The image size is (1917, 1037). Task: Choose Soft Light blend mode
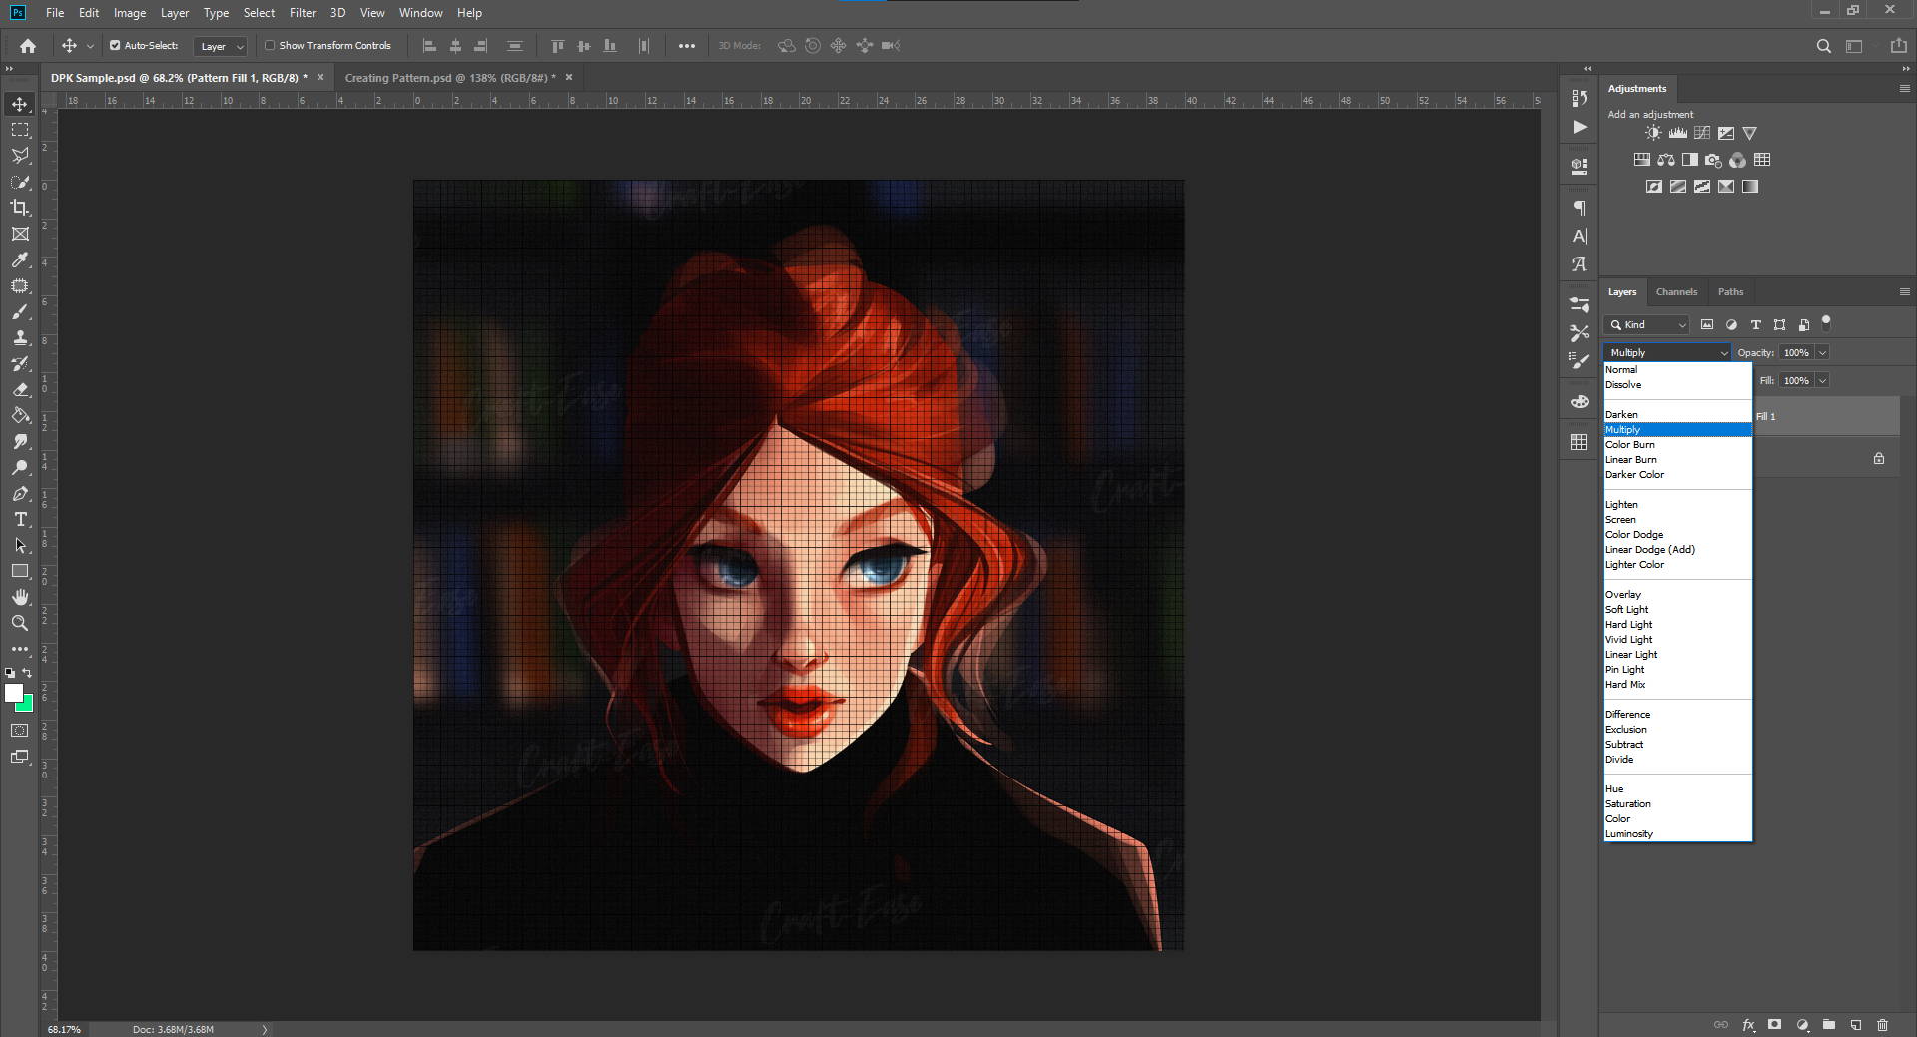(x=1678, y=610)
